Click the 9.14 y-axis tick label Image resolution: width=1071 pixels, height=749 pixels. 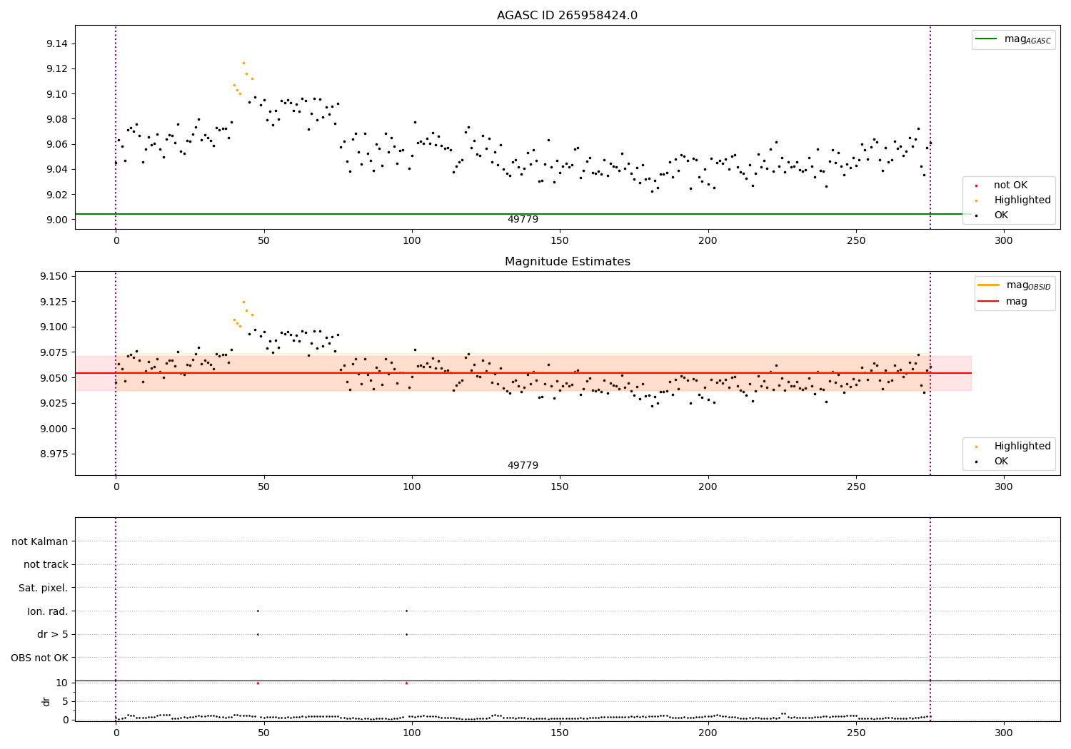56,44
